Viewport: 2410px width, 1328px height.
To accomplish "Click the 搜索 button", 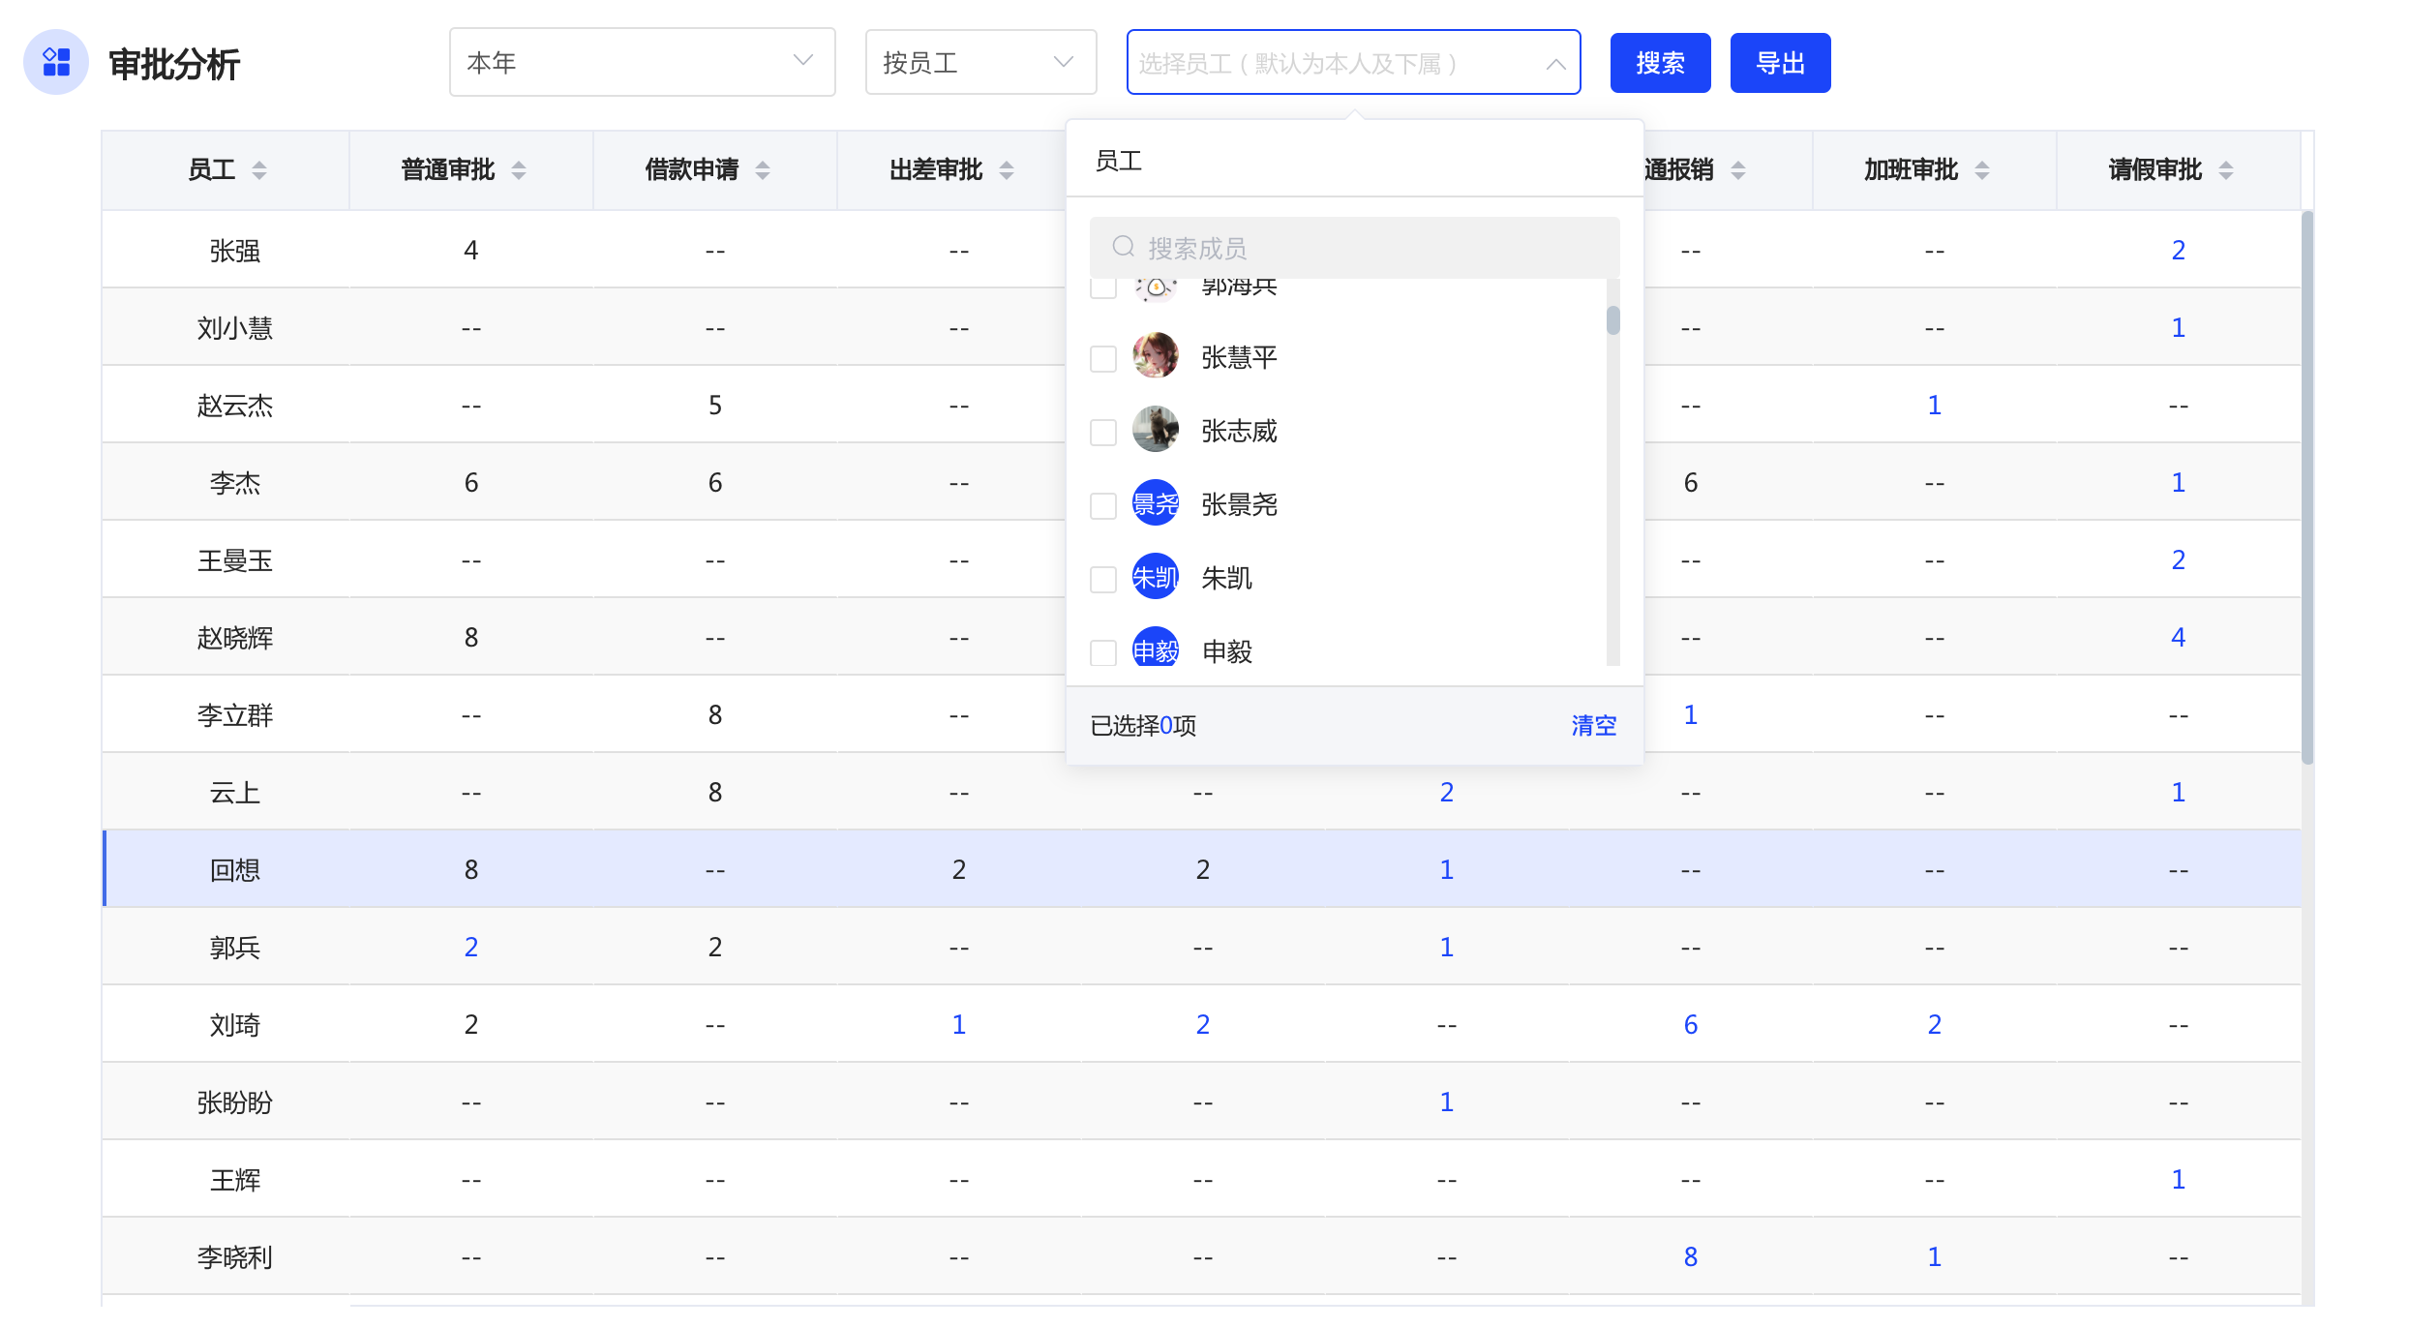I will click(1660, 63).
